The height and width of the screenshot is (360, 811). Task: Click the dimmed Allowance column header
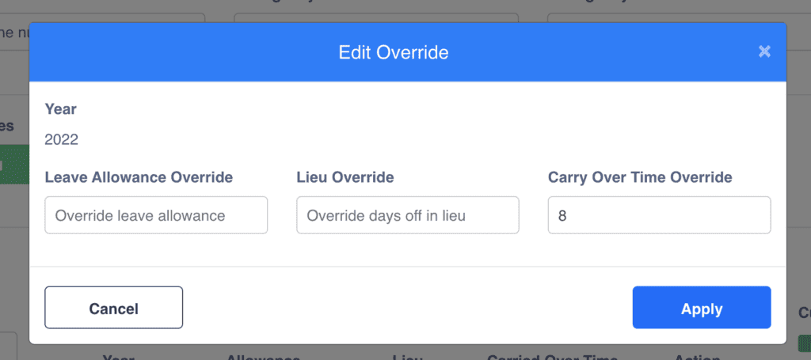tap(263, 356)
